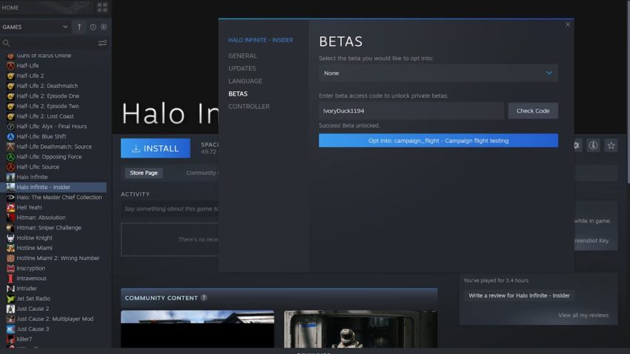Select Just Cause 2: Multiplayer Mod

[x=55, y=318]
